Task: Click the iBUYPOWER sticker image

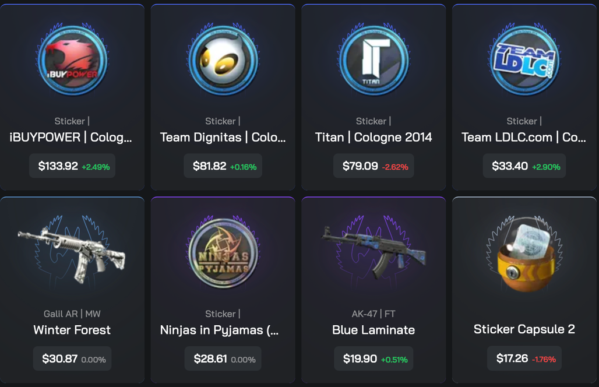Action: [72, 60]
